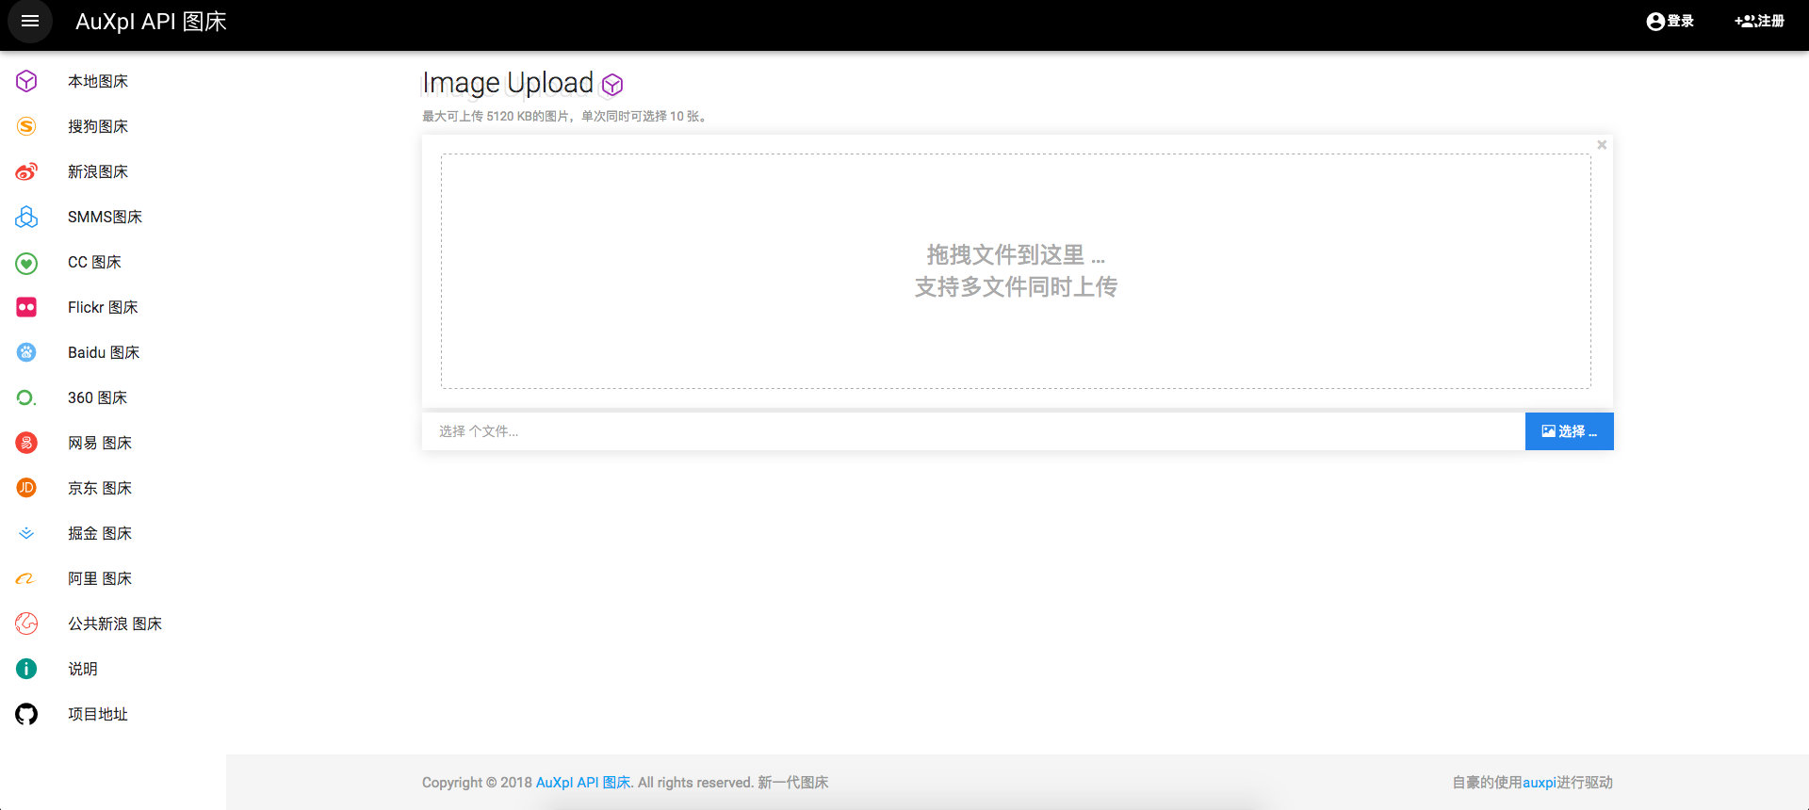Image resolution: width=1809 pixels, height=810 pixels.
Task: Open the 360 图床 entry
Action: (97, 397)
